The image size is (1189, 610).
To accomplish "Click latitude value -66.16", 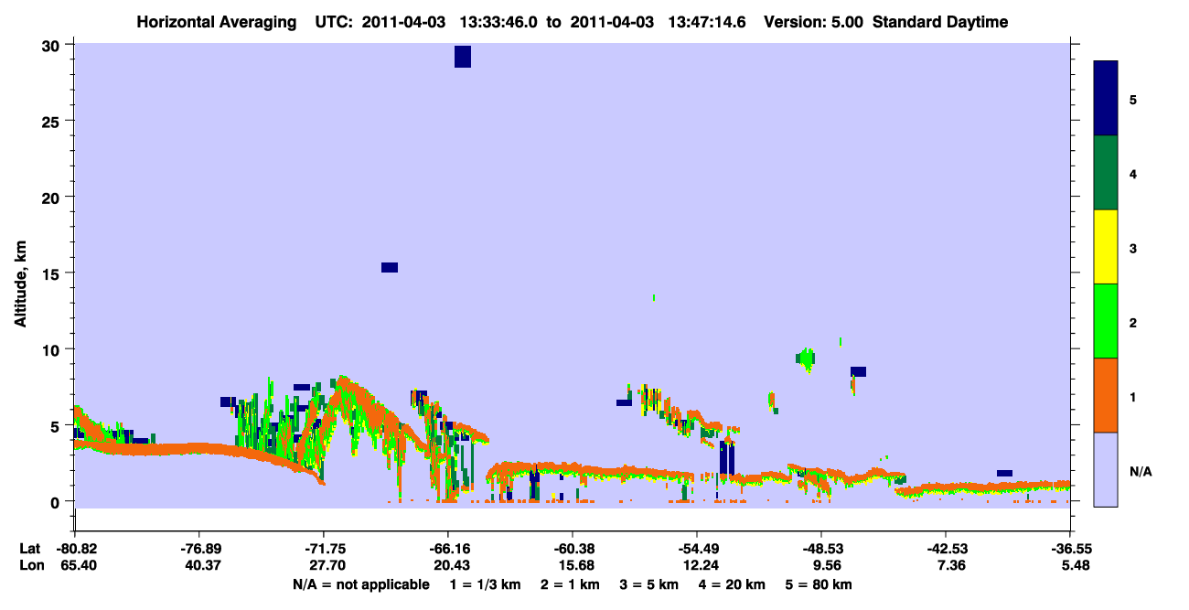I will click(x=448, y=549).
